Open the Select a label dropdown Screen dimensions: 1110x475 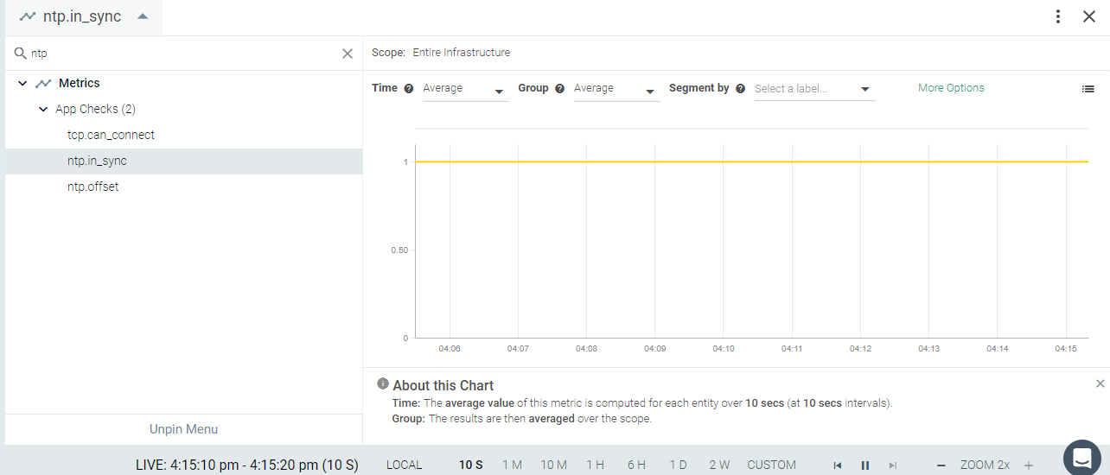point(813,89)
